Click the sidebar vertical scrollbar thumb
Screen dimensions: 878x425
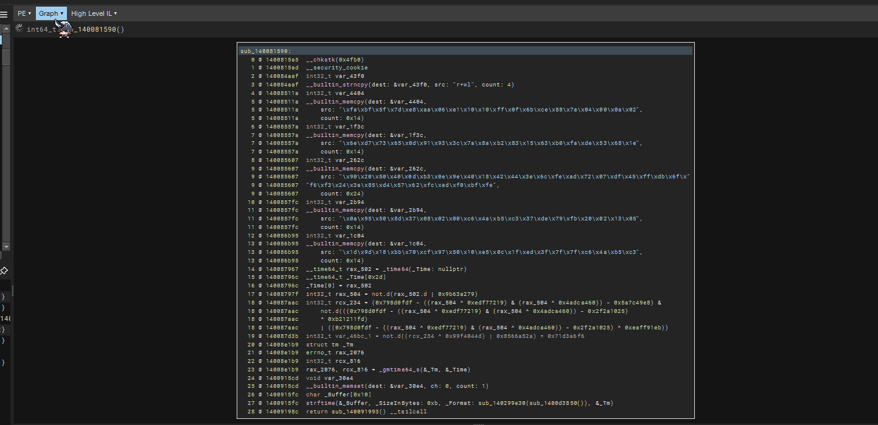click(6, 57)
